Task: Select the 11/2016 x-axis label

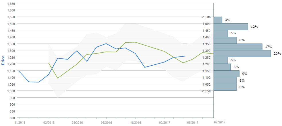Action: pos(135,122)
